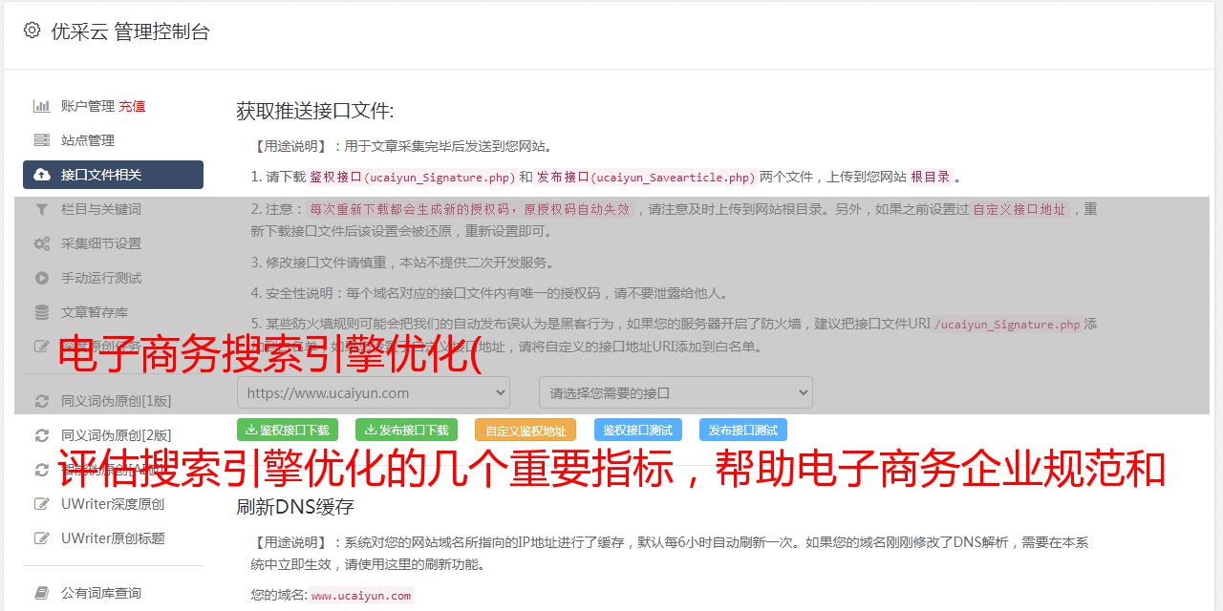Select the 接口文件相关 sidebar item

(x=113, y=175)
